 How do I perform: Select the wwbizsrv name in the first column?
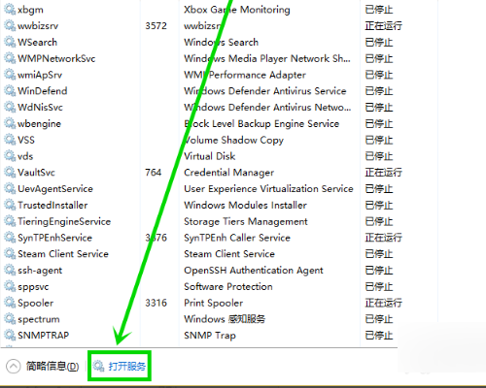(x=38, y=26)
